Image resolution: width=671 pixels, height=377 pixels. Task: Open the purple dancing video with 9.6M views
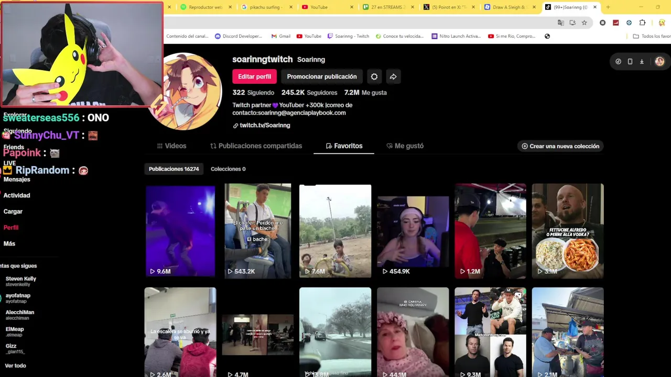pyautogui.click(x=180, y=230)
